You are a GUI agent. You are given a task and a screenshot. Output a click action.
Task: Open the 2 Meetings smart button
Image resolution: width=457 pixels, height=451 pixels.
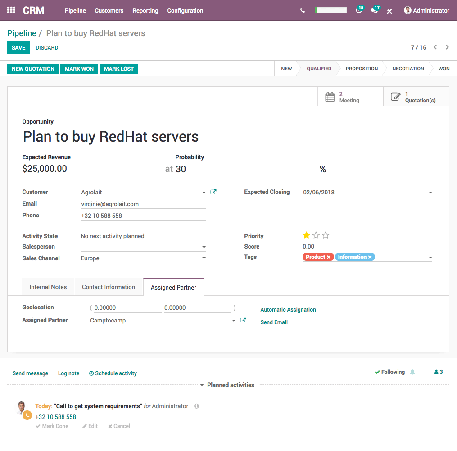pyautogui.click(x=350, y=96)
